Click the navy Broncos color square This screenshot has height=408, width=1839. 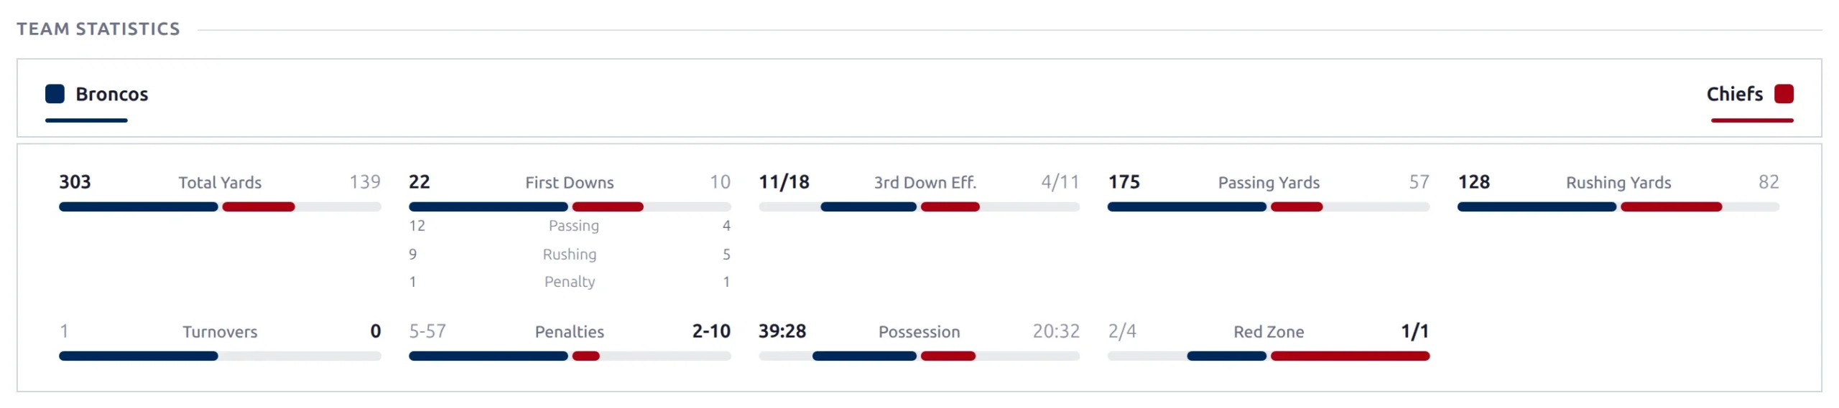(x=55, y=94)
